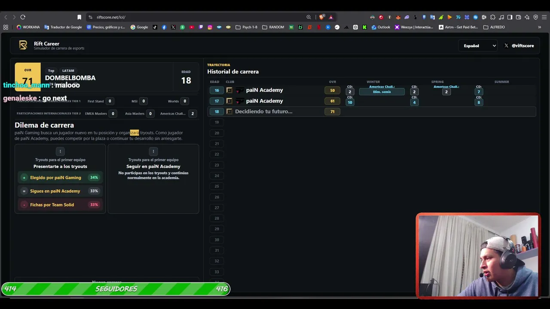The width and height of the screenshot is (550, 309).
Task: Open site settings icon left of riftscore.net URL
Action: pyautogui.click(x=90, y=17)
